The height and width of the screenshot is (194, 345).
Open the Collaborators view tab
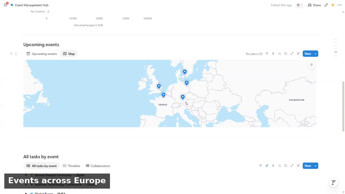coord(98,166)
